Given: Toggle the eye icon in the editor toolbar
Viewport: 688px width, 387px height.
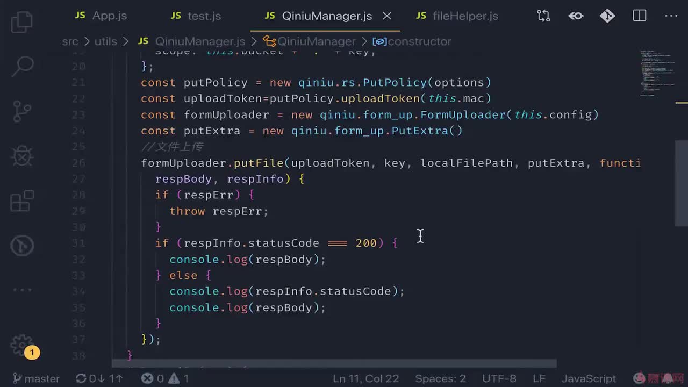Looking at the screenshot, I should pyautogui.click(x=576, y=16).
